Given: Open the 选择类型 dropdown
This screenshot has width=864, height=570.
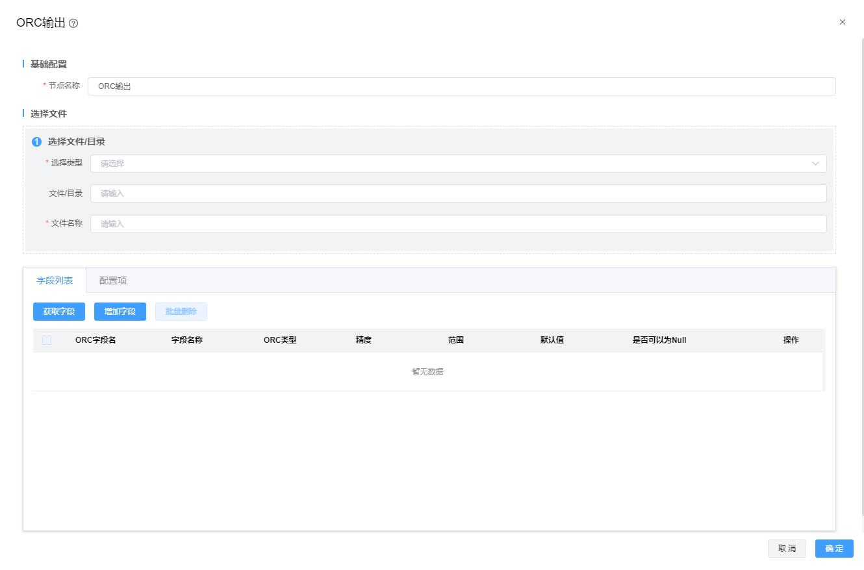Looking at the screenshot, I should pyautogui.click(x=458, y=164).
